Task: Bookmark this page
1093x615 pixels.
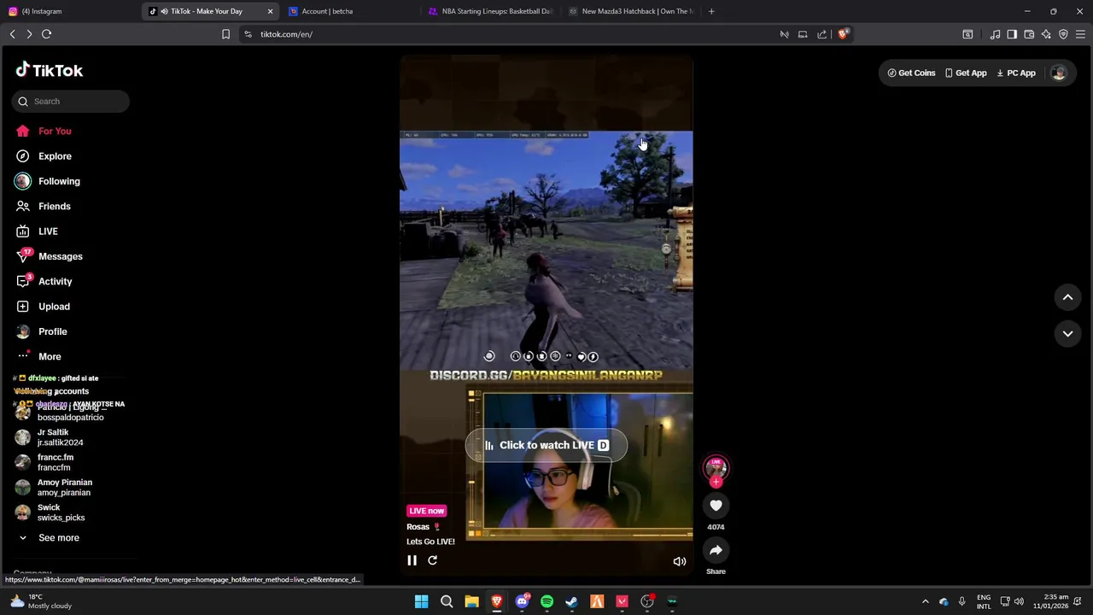Action: pos(225,34)
